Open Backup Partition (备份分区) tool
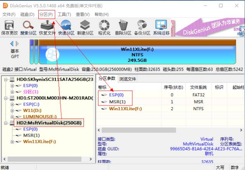The height and width of the screenshot is (170, 245). tap(142, 28)
